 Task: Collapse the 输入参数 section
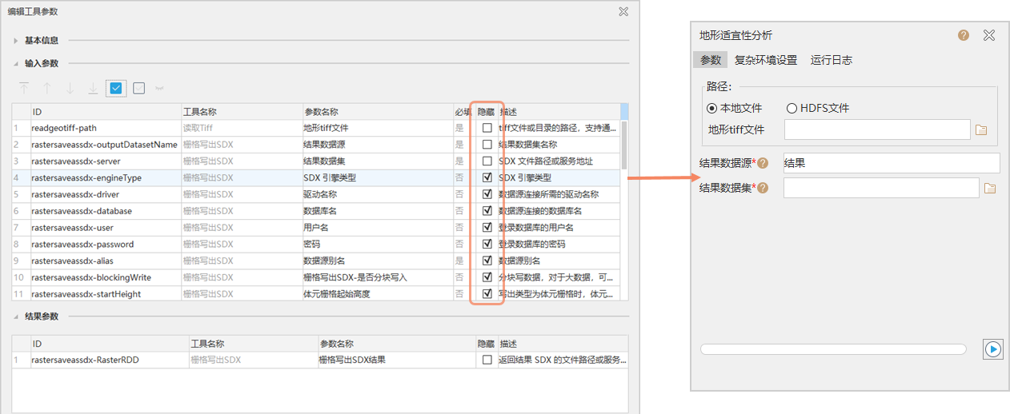(x=16, y=63)
